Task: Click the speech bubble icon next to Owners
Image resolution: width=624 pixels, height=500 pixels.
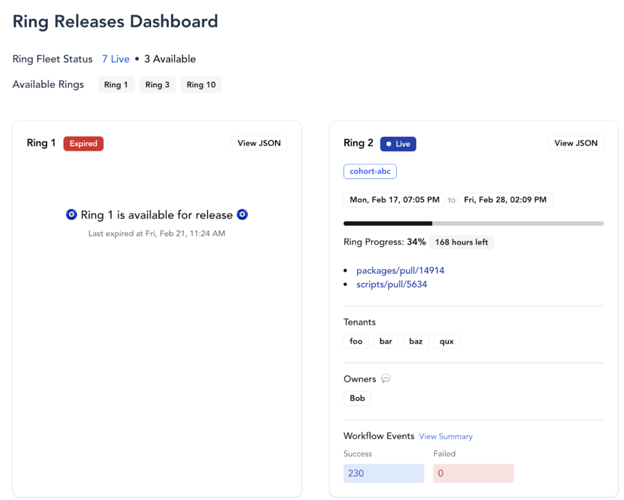Action: tap(386, 378)
